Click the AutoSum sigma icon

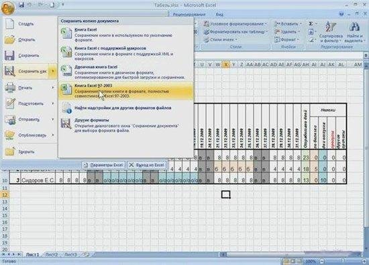pyautogui.click(x=311, y=23)
